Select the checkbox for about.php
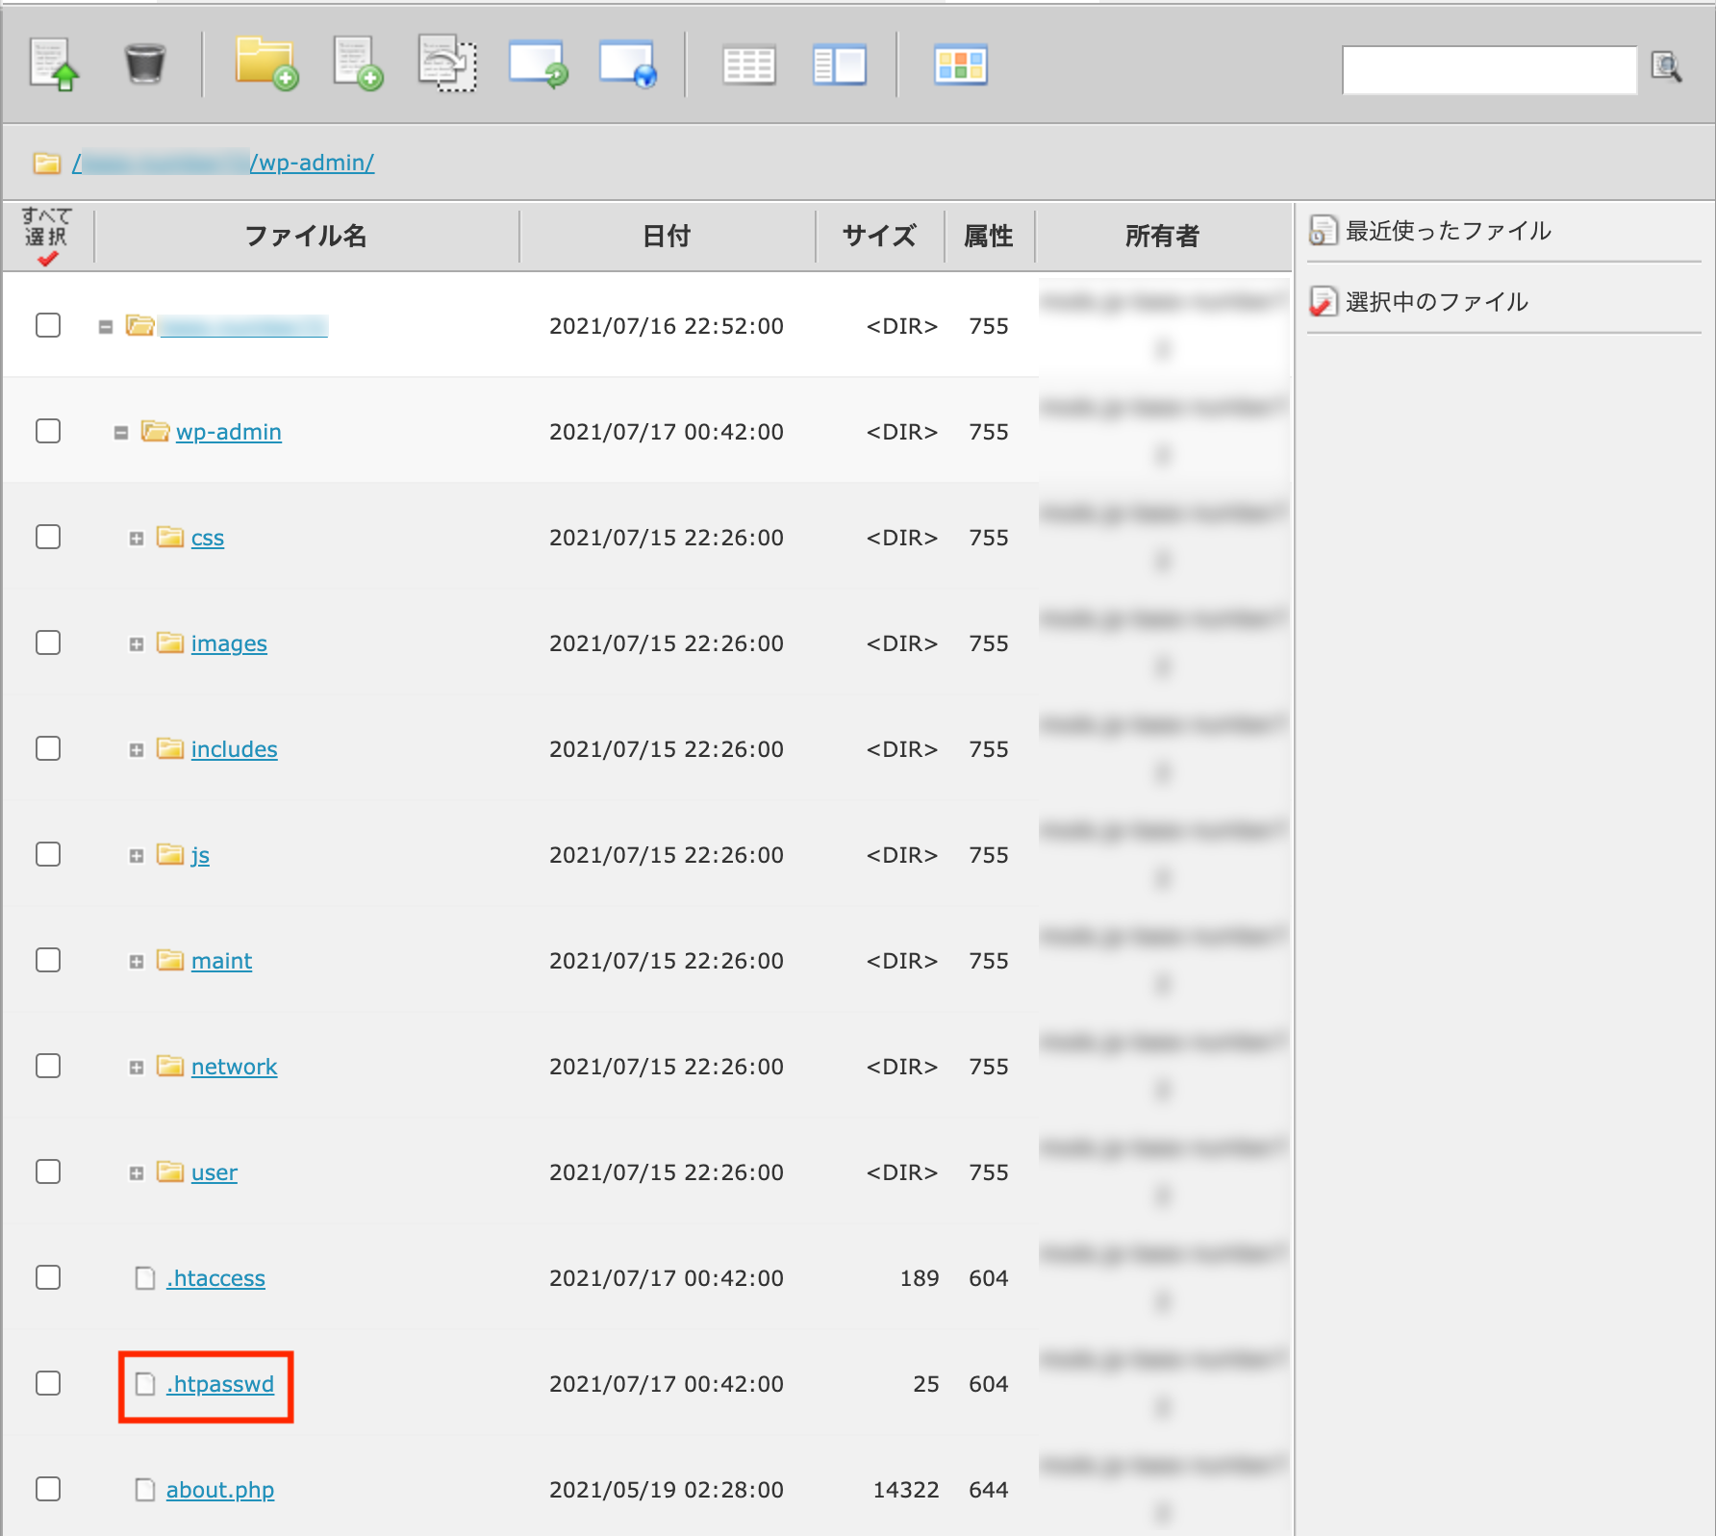 tap(48, 1489)
